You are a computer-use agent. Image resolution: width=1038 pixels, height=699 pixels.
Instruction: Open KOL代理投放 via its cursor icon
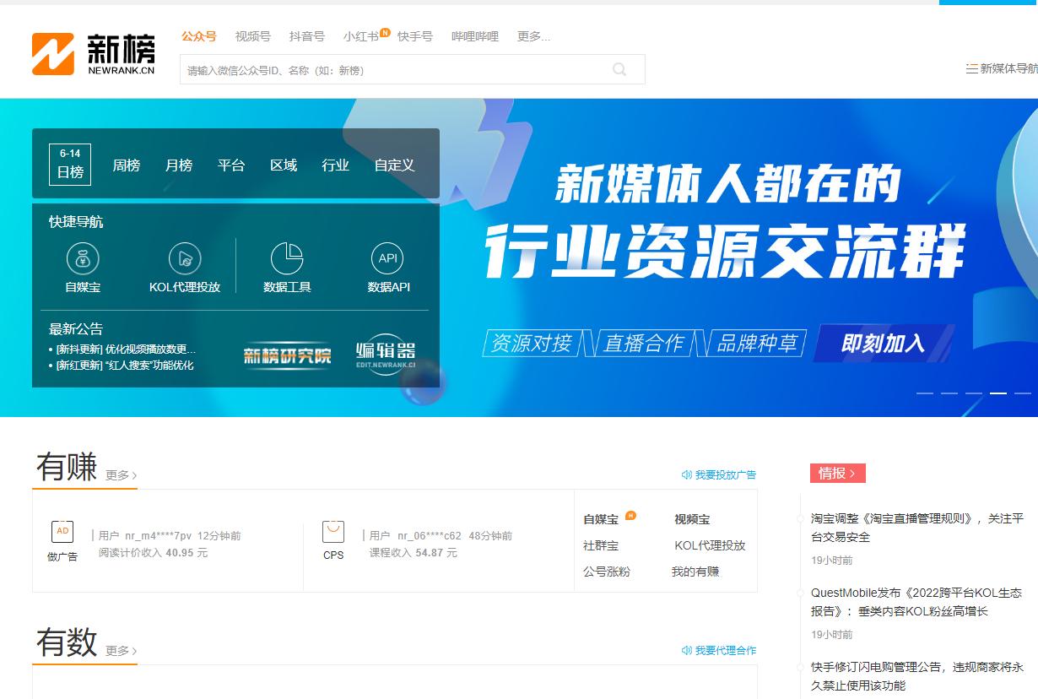pyautogui.click(x=184, y=257)
